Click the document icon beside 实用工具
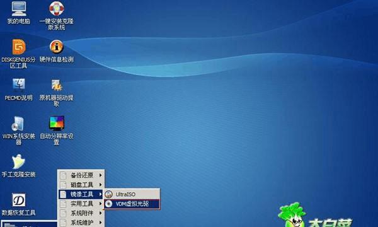 pyautogui.click(x=63, y=204)
